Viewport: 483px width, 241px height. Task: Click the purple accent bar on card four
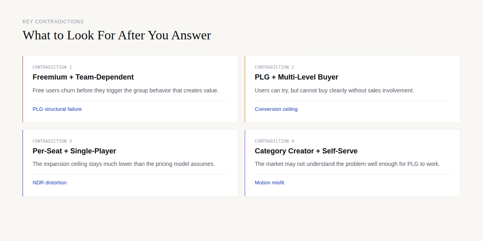click(x=245, y=163)
